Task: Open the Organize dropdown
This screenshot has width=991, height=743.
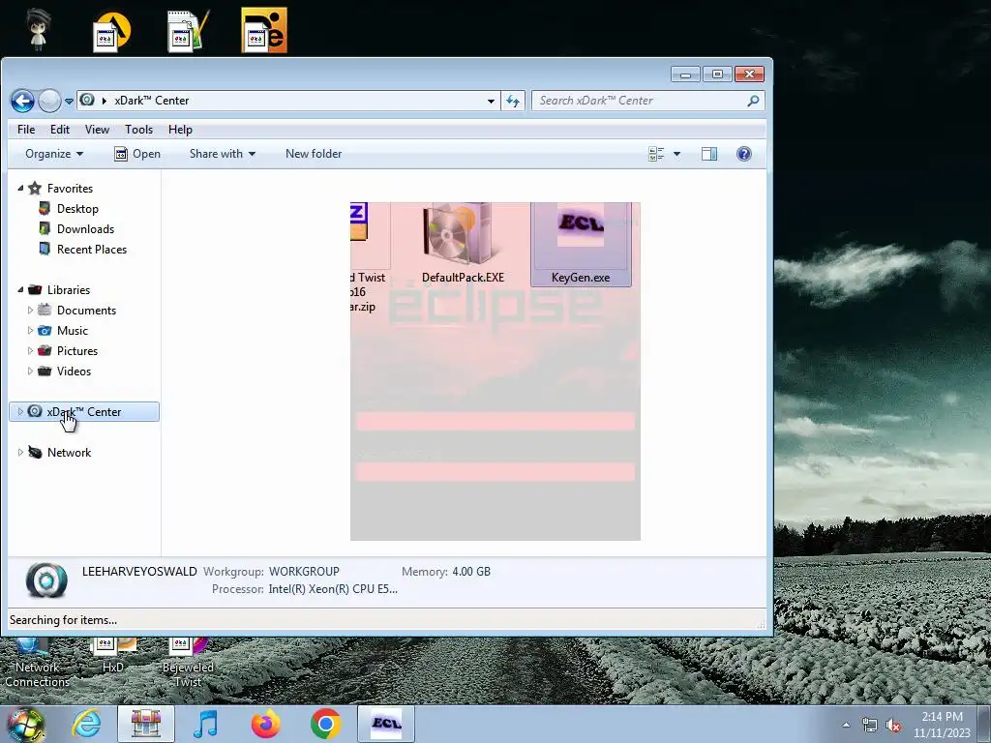Action: [54, 154]
